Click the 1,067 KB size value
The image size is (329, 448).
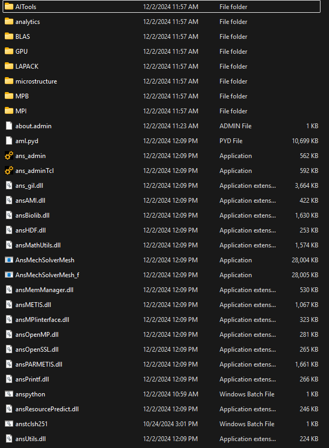[x=307, y=304]
